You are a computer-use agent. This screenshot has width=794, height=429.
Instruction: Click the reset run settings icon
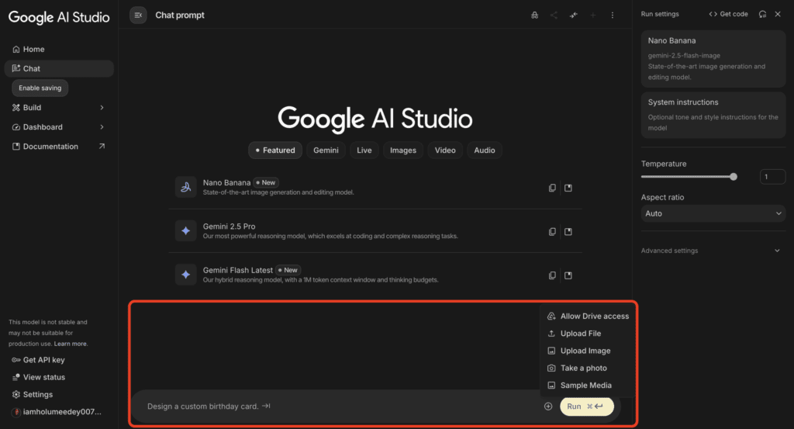click(x=763, y=14)
